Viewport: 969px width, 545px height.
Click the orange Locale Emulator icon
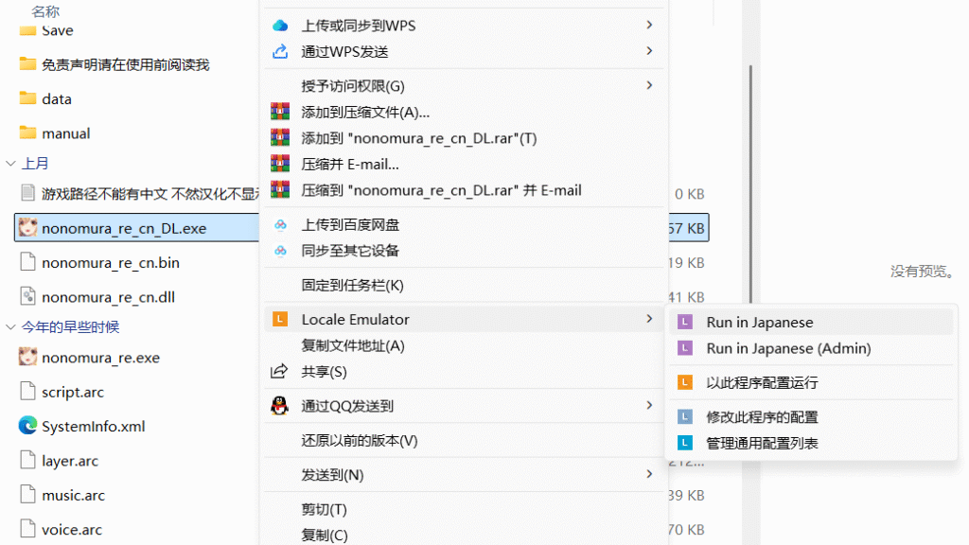pyautogui.click(x=279, y=320)
